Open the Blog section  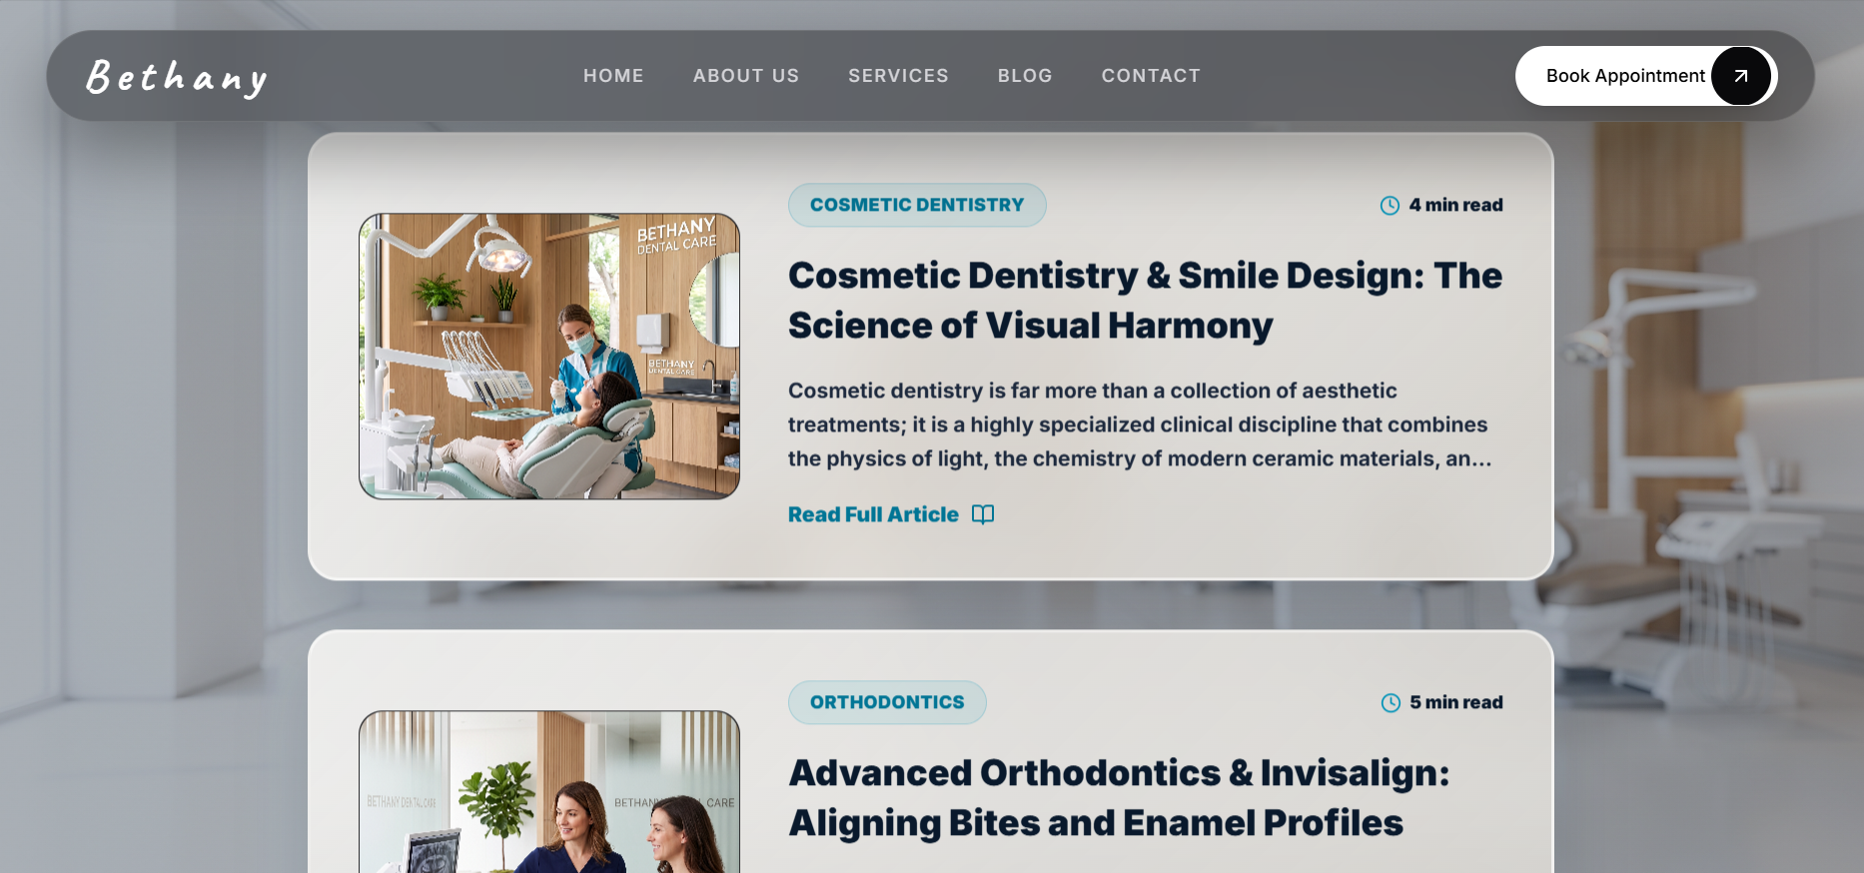coord(1025,76)
